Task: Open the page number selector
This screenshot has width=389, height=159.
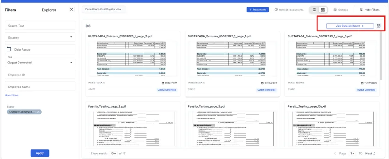Action: pos(352,154)
